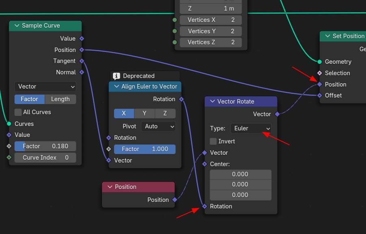Click Set Position Position input socket

[x=320, y=84]
